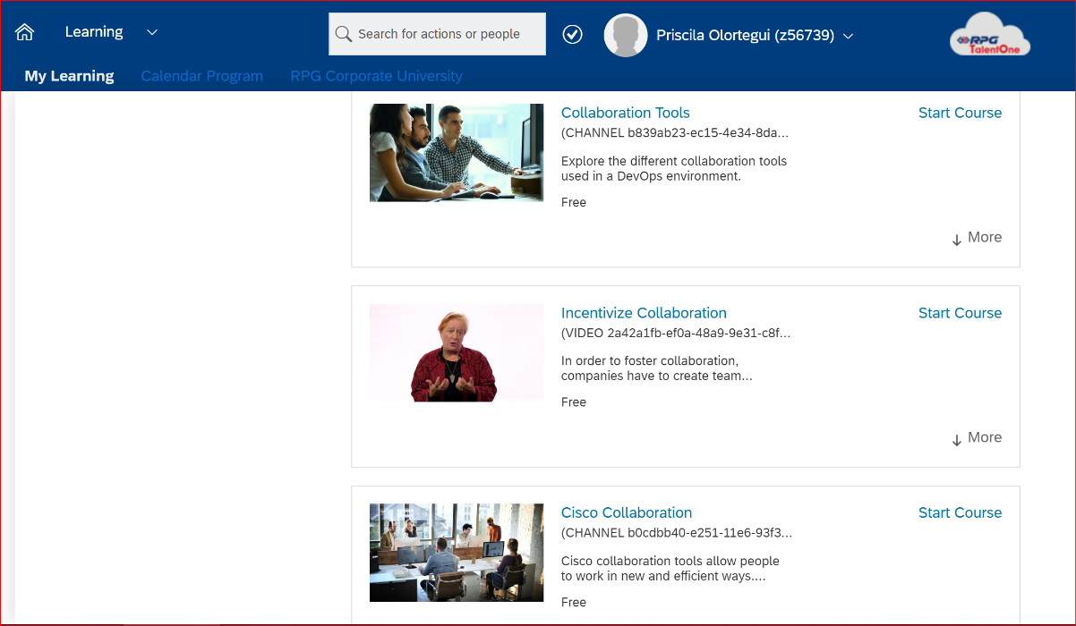The image size is (1076, 626).
Task: Click the user profile avatar
Action: [x=626, y=36]
